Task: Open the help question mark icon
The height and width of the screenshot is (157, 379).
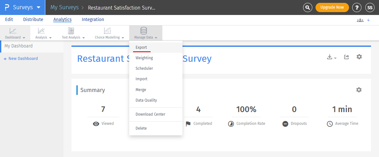Action: point(357,7)
